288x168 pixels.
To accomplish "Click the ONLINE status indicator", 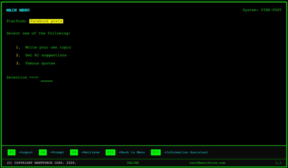I will (x=133, y=163).
